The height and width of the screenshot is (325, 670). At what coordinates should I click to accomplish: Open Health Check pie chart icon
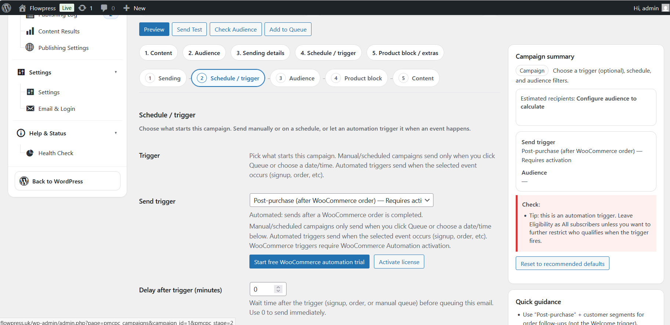tap(30, 153)
